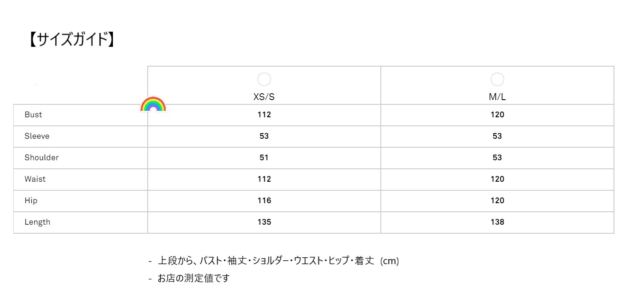Click Bust value 112 for XS/S
The height and width of the screenshot is (308, 632).
264,115
